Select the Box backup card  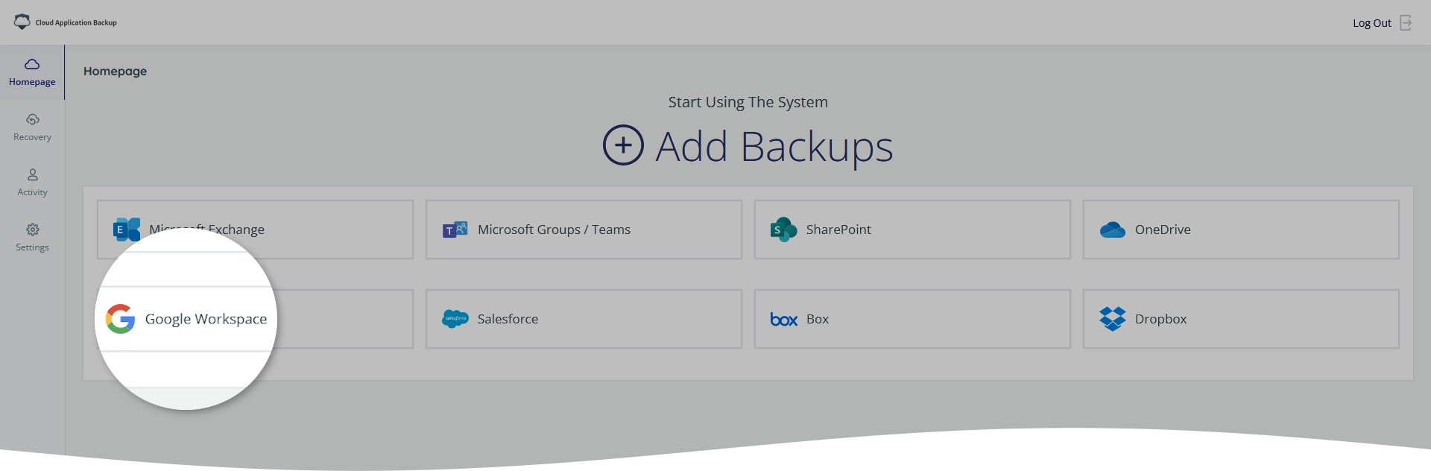pos(912,319)
